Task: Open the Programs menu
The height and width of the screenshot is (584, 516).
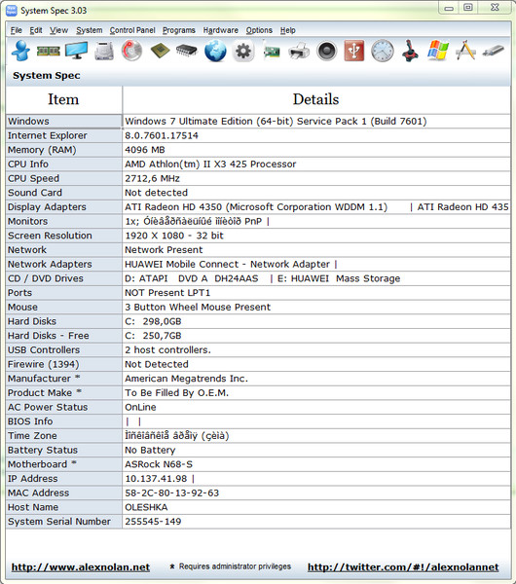Action: [179, 30]
